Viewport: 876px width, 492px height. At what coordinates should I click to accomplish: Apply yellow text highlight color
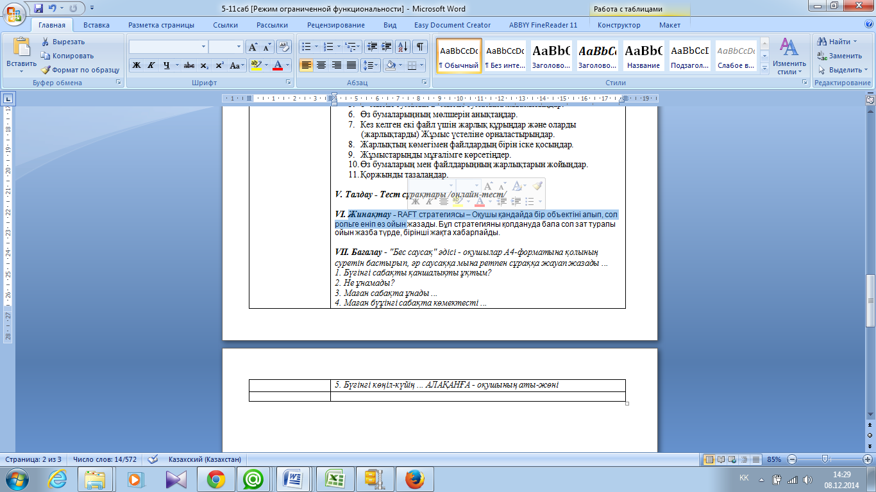[x=256, y=65]
